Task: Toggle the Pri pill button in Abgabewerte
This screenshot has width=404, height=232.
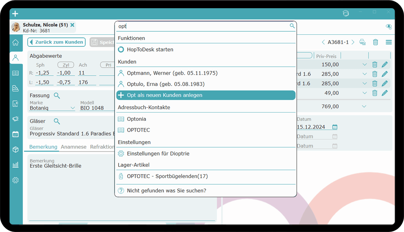Action: point(108,65)
